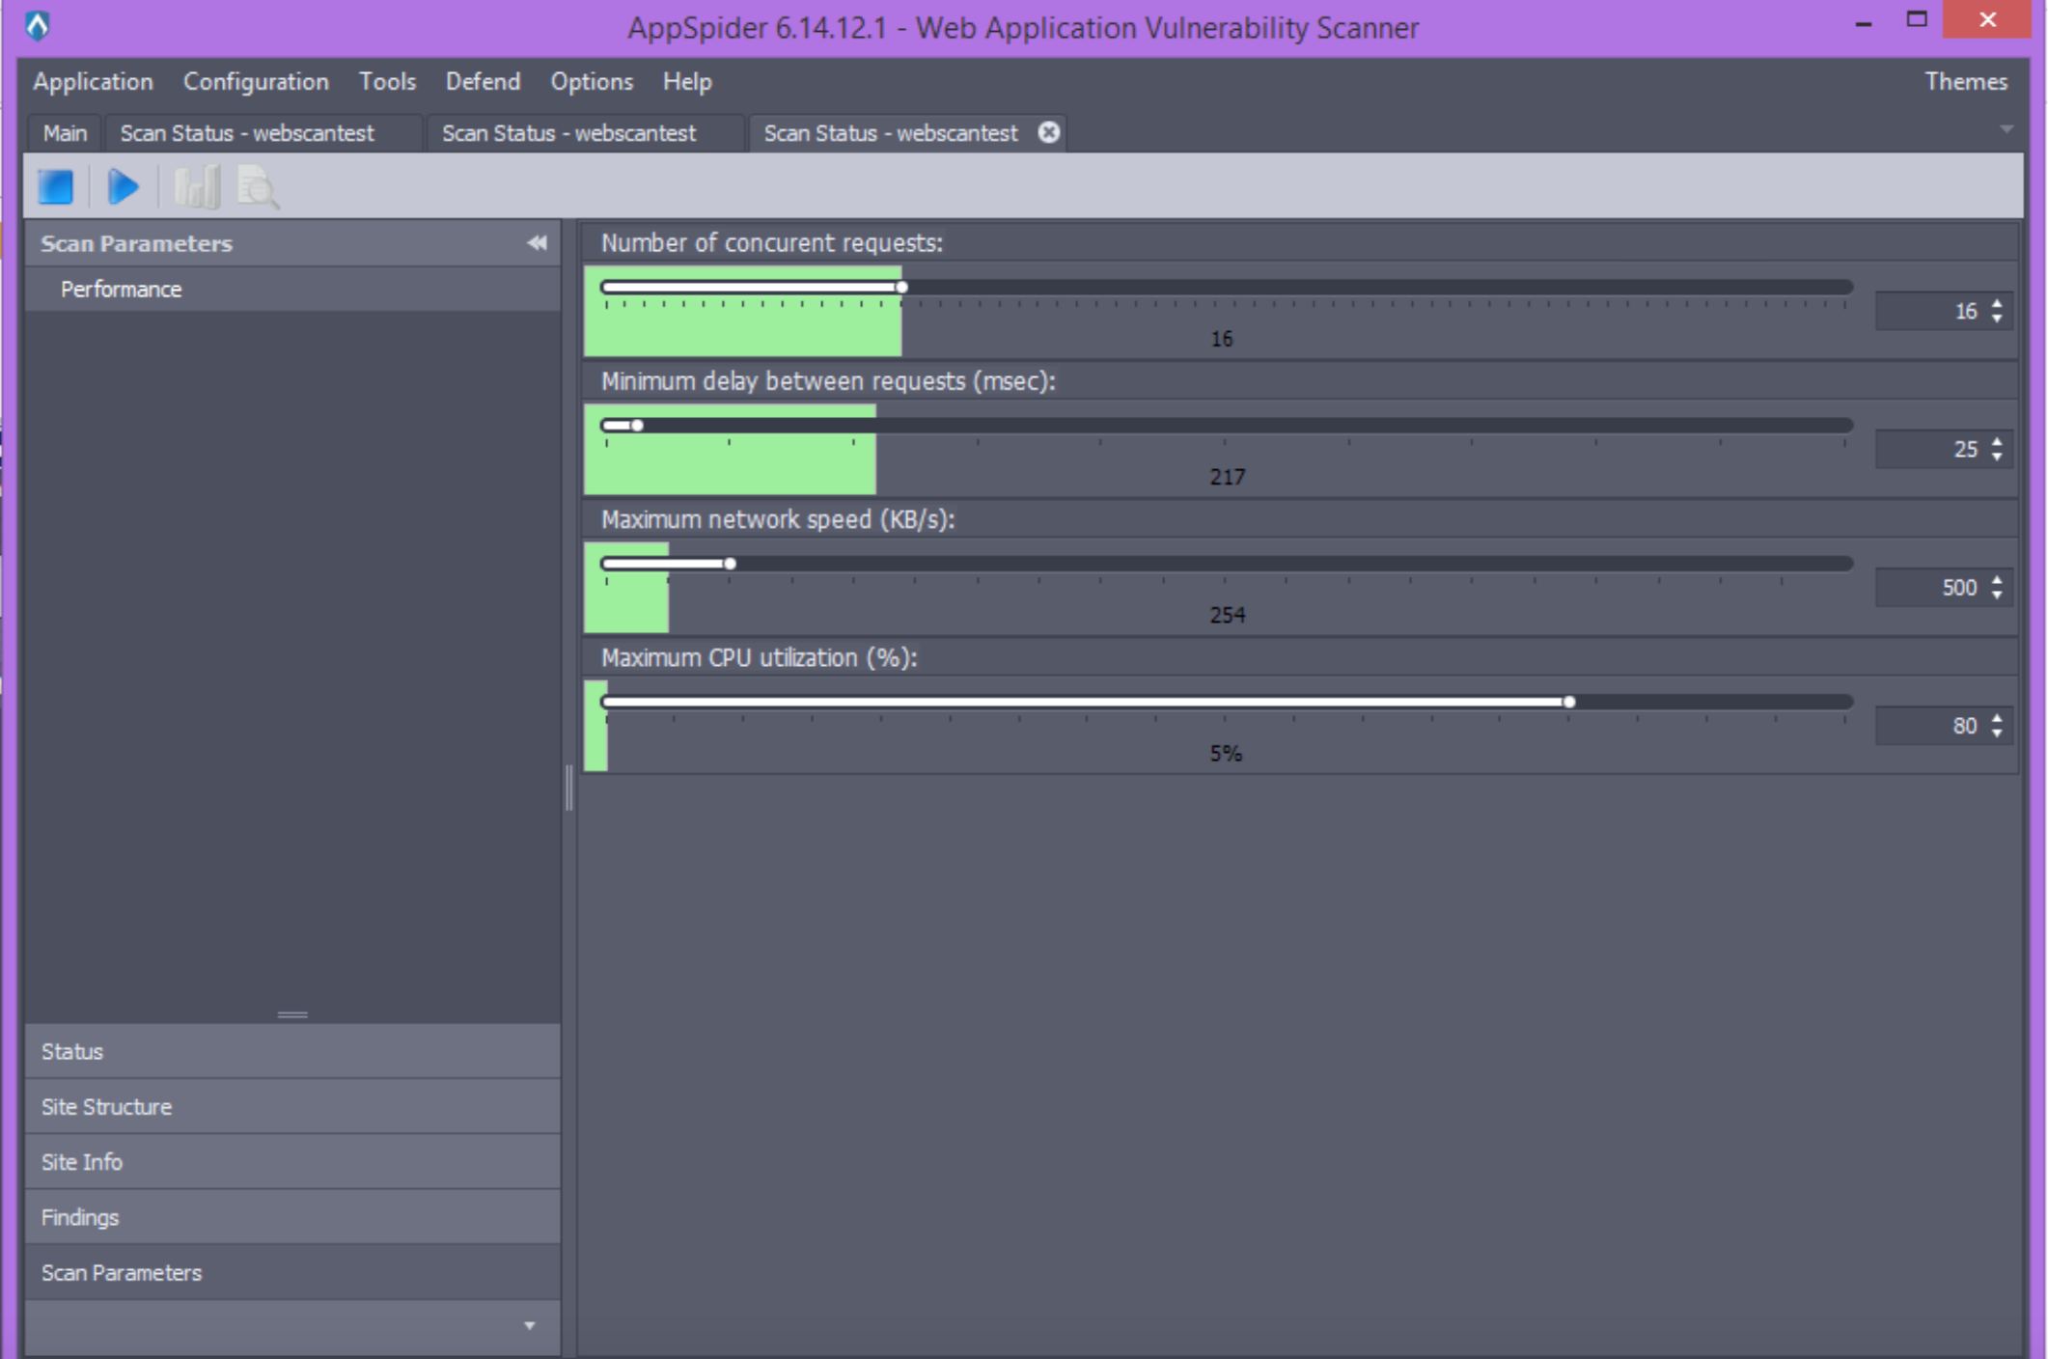
Task: Decrease CPU utilization with down stepper arrow
Action: [1997, 732]
